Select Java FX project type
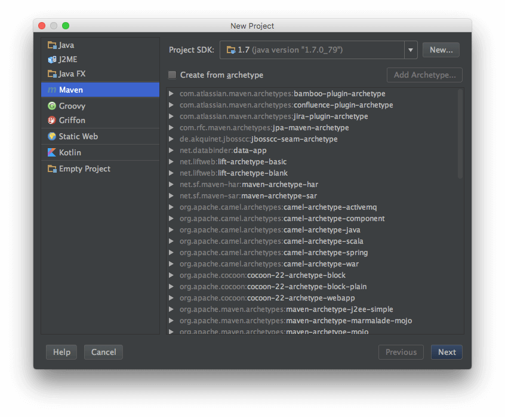Screen dimensions: 505x417 (x=100, y=74)
